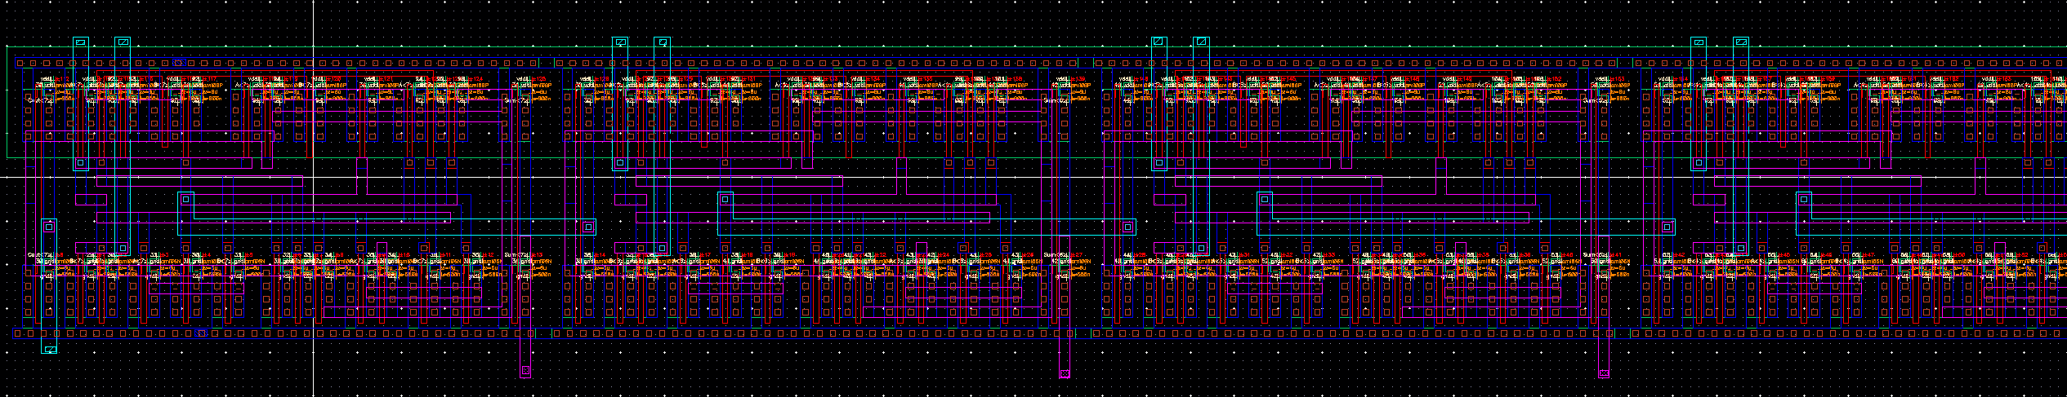Select the lower Sum<5> net label
This screenshot has width=2067, height=397.
point(1596,255)
